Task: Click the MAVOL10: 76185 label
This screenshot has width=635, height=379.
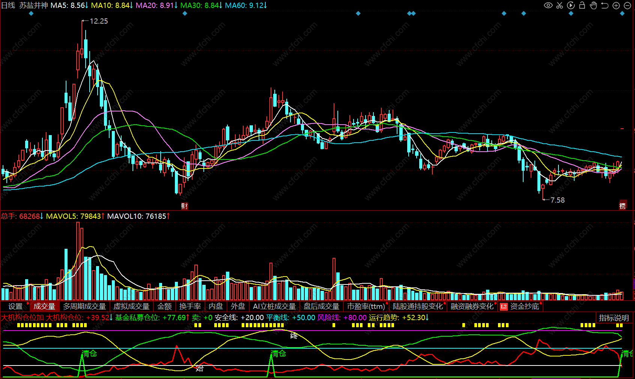Action: [138, 216]
